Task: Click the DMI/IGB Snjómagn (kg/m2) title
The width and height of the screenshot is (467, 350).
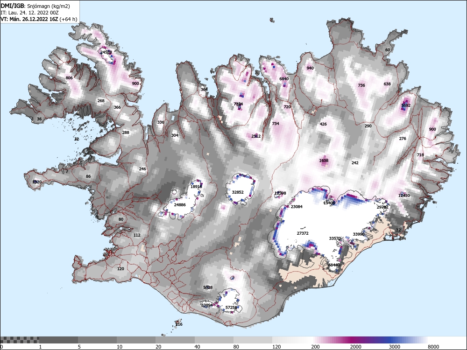Action: point(35,6)
